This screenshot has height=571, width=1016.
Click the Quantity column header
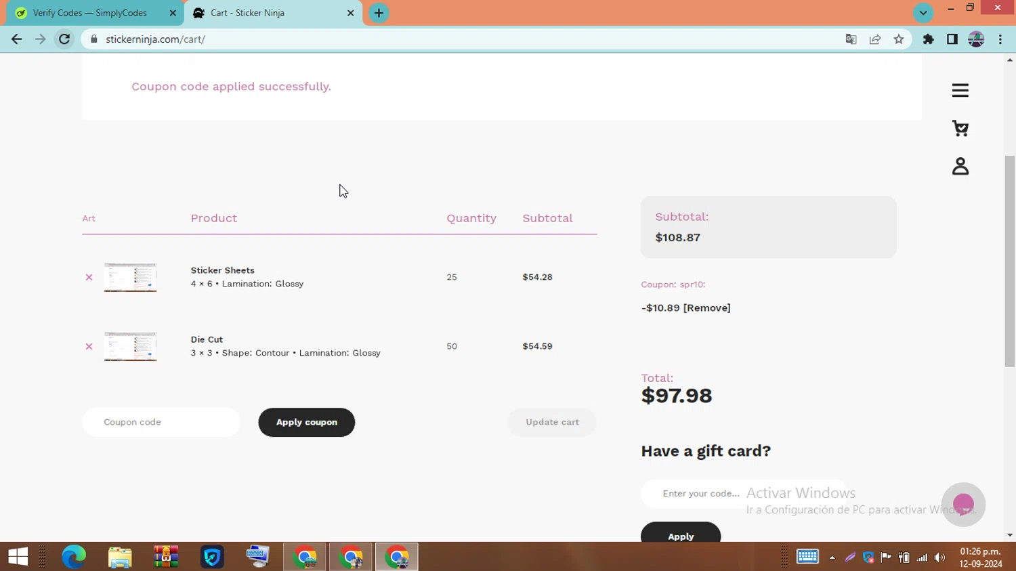pyautogui.click(x=471, y=218)
